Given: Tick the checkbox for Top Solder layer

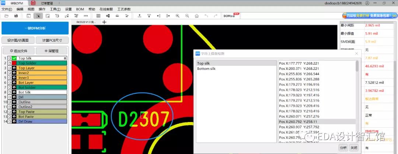Looking at the screenshot, I should click(9, 63).
